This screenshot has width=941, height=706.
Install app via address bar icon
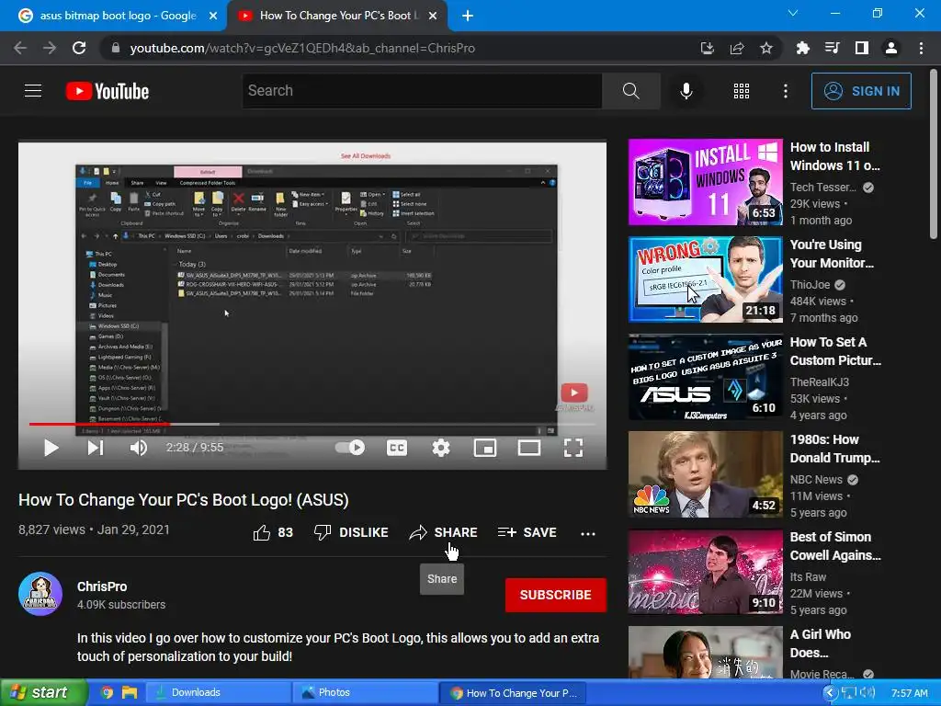pyautogui.click(x=708, y=48)
